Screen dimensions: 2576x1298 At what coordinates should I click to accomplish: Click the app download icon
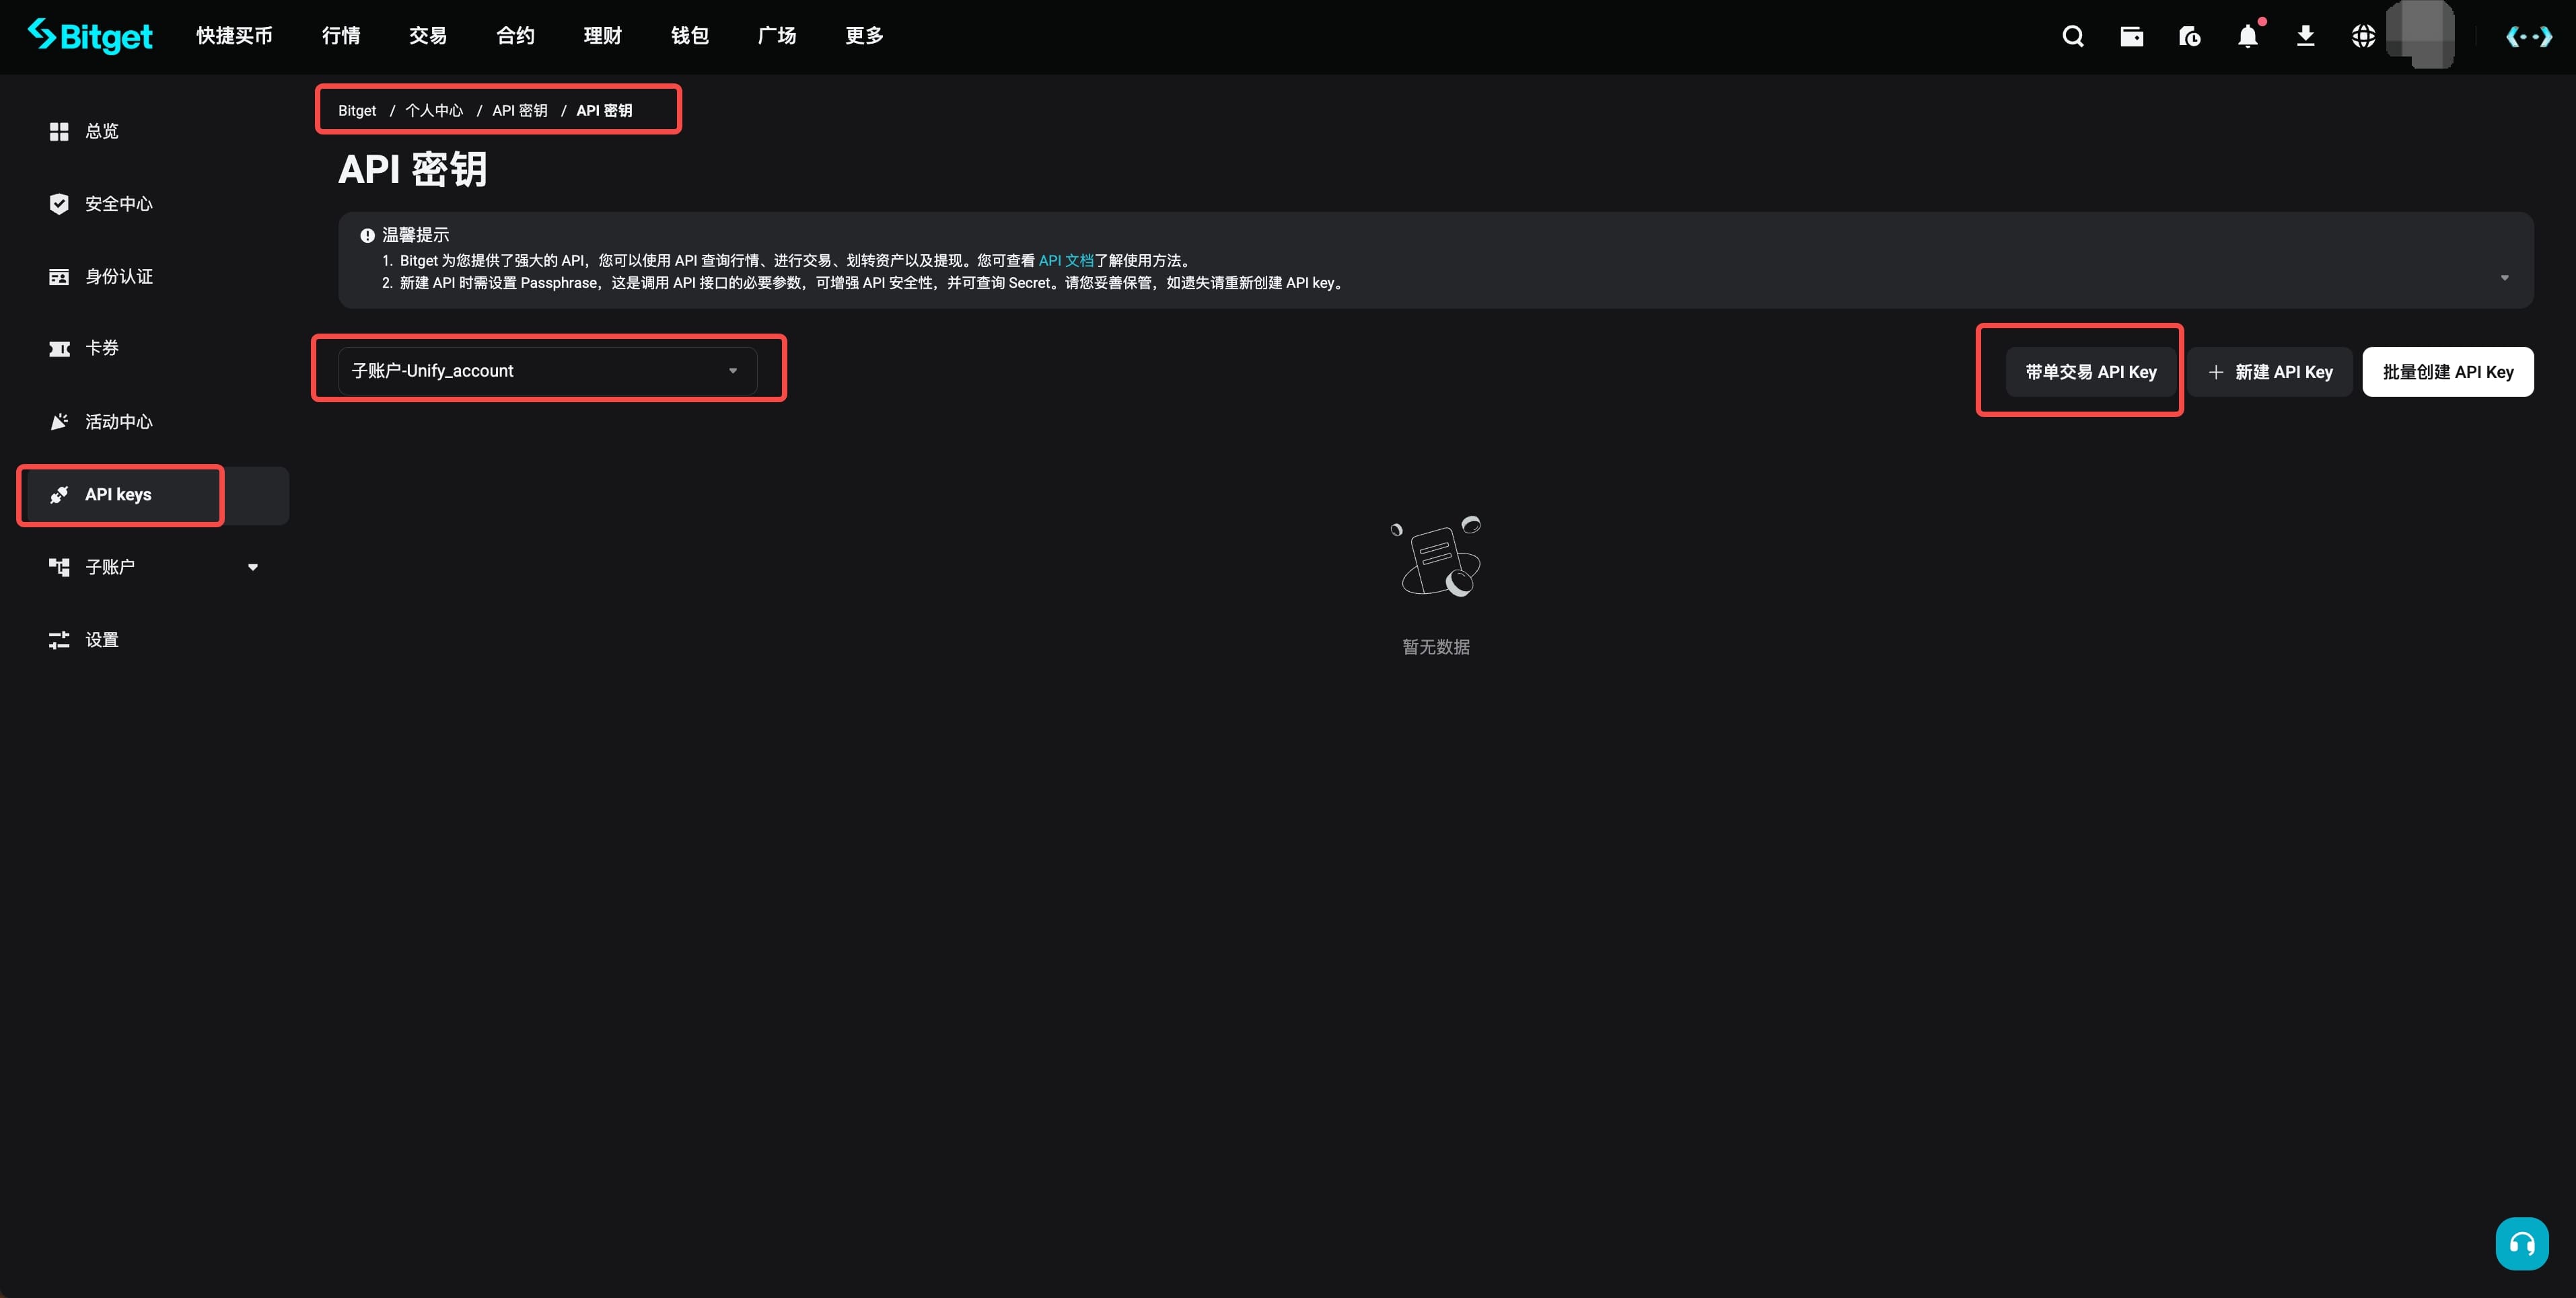click(x=2305, y=36)
